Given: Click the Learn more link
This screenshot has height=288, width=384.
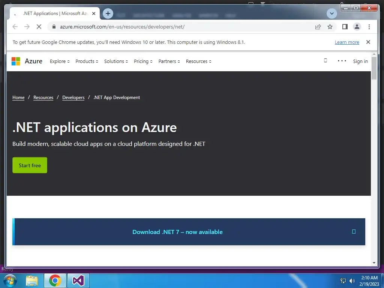Looking at the screenshot, I should [347, 42].
